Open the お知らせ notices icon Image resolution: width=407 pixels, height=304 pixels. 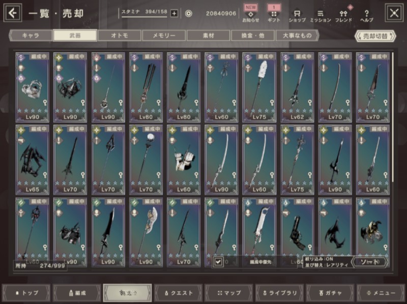tap(251, 14)
